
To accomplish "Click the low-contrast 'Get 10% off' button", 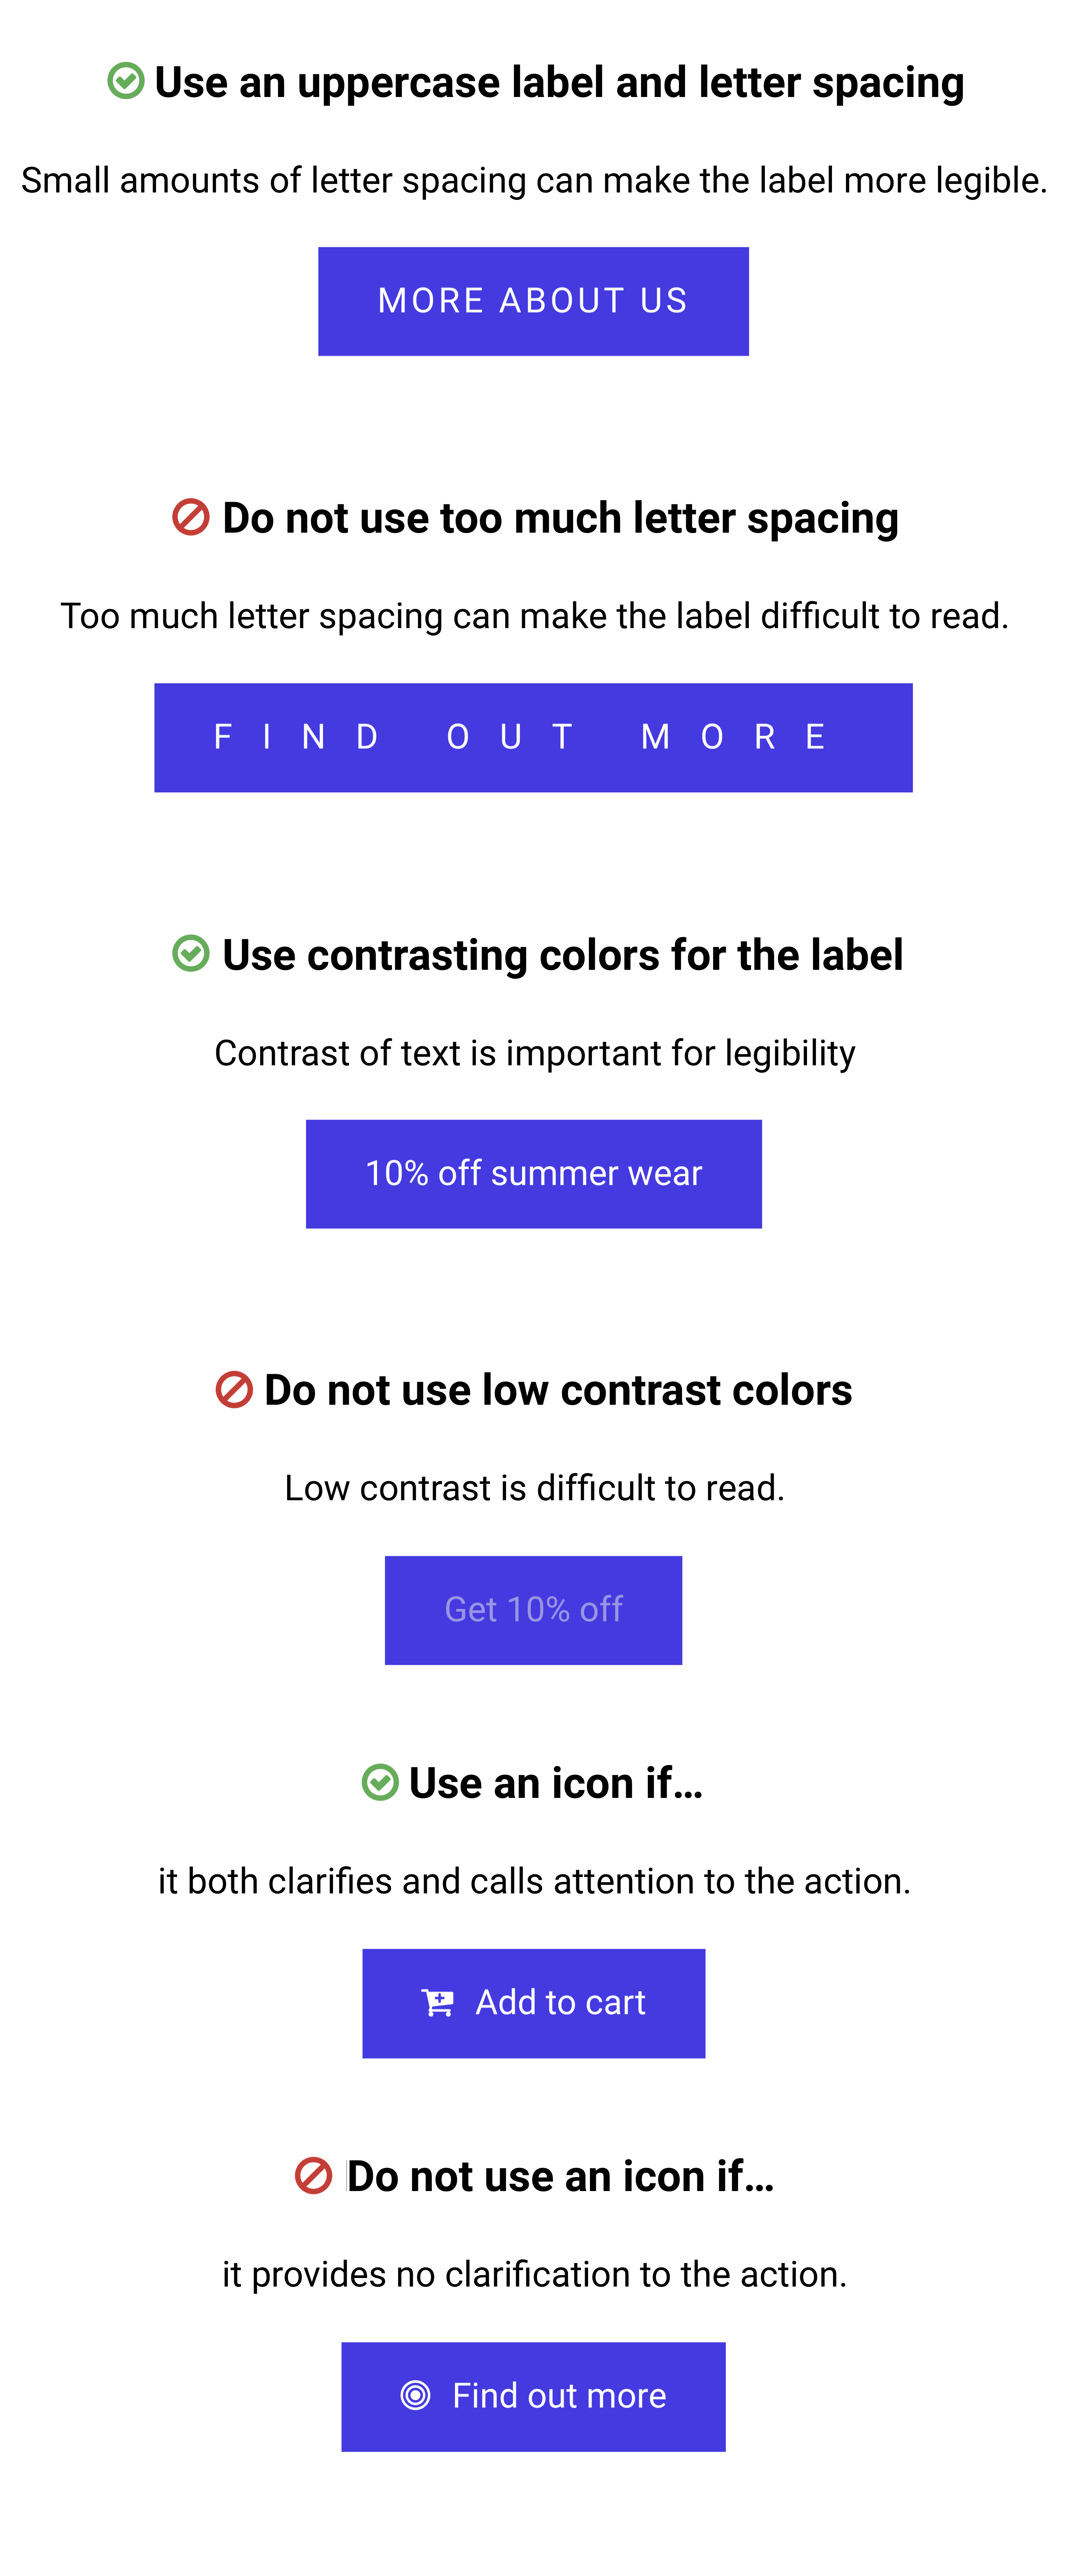I will [533, 1610].
